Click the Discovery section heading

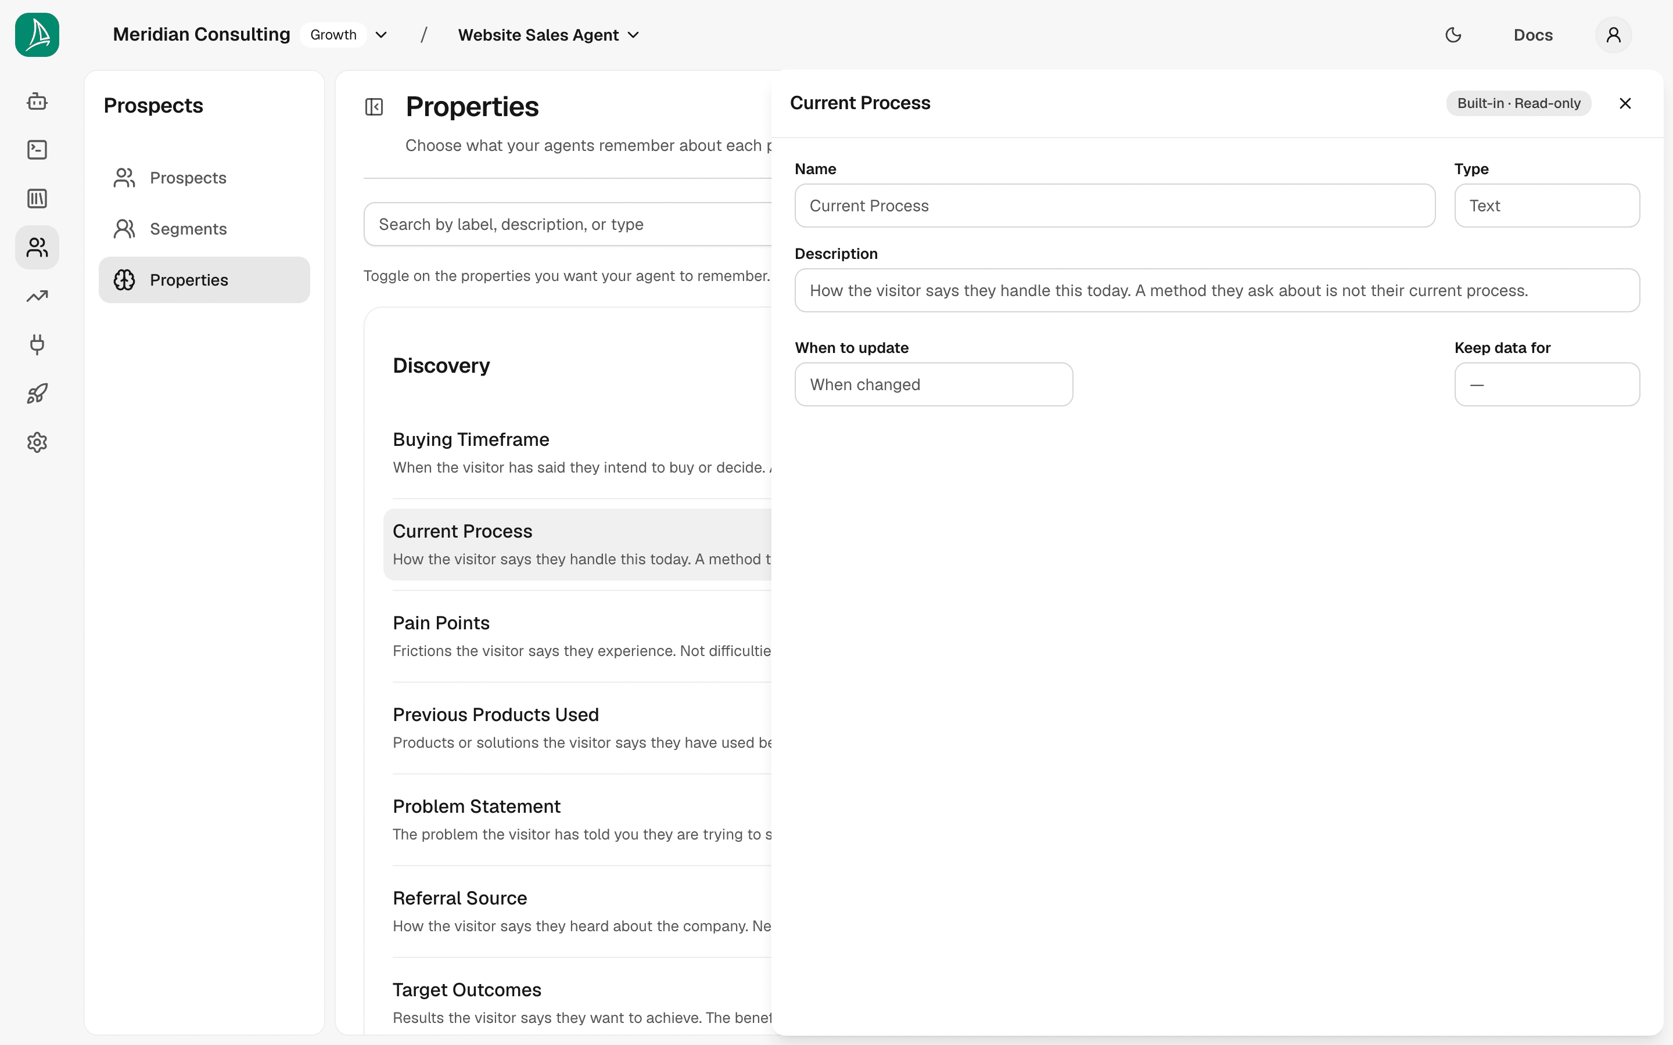point(441,366)
